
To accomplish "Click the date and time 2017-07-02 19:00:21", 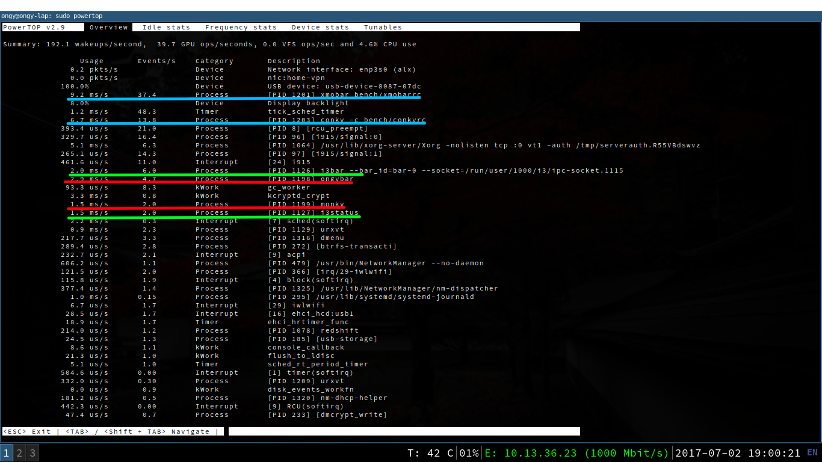I will point(738,453).
